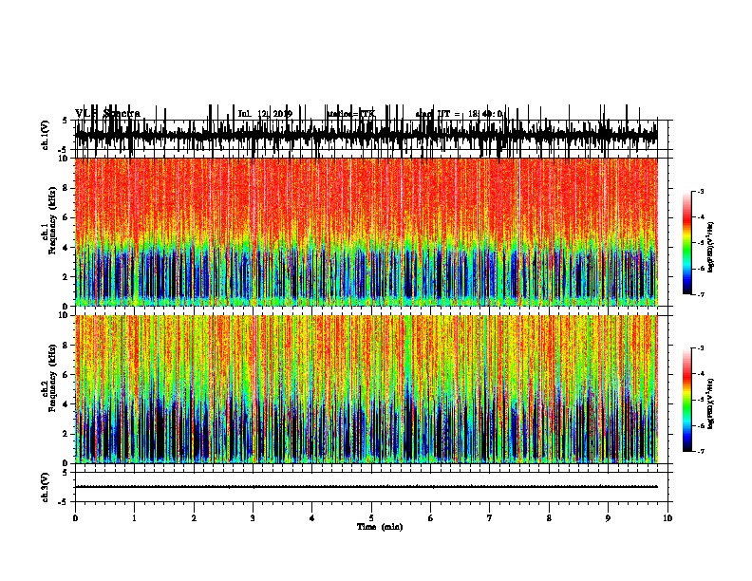Click the '10' kHz tick on ch.1 spectrogram
Viewport: 752px width, 581px height.
65,159
